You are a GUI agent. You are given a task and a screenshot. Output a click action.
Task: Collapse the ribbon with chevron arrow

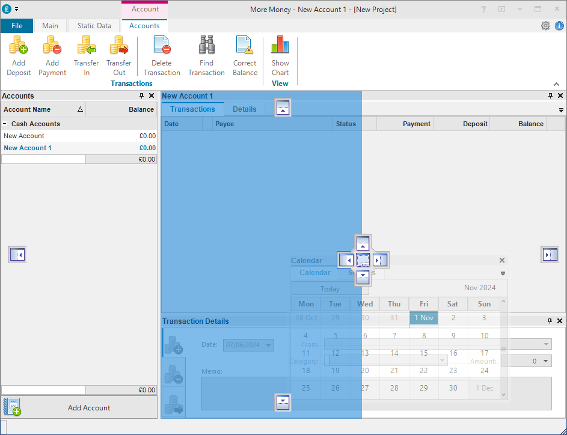point(556,84)
